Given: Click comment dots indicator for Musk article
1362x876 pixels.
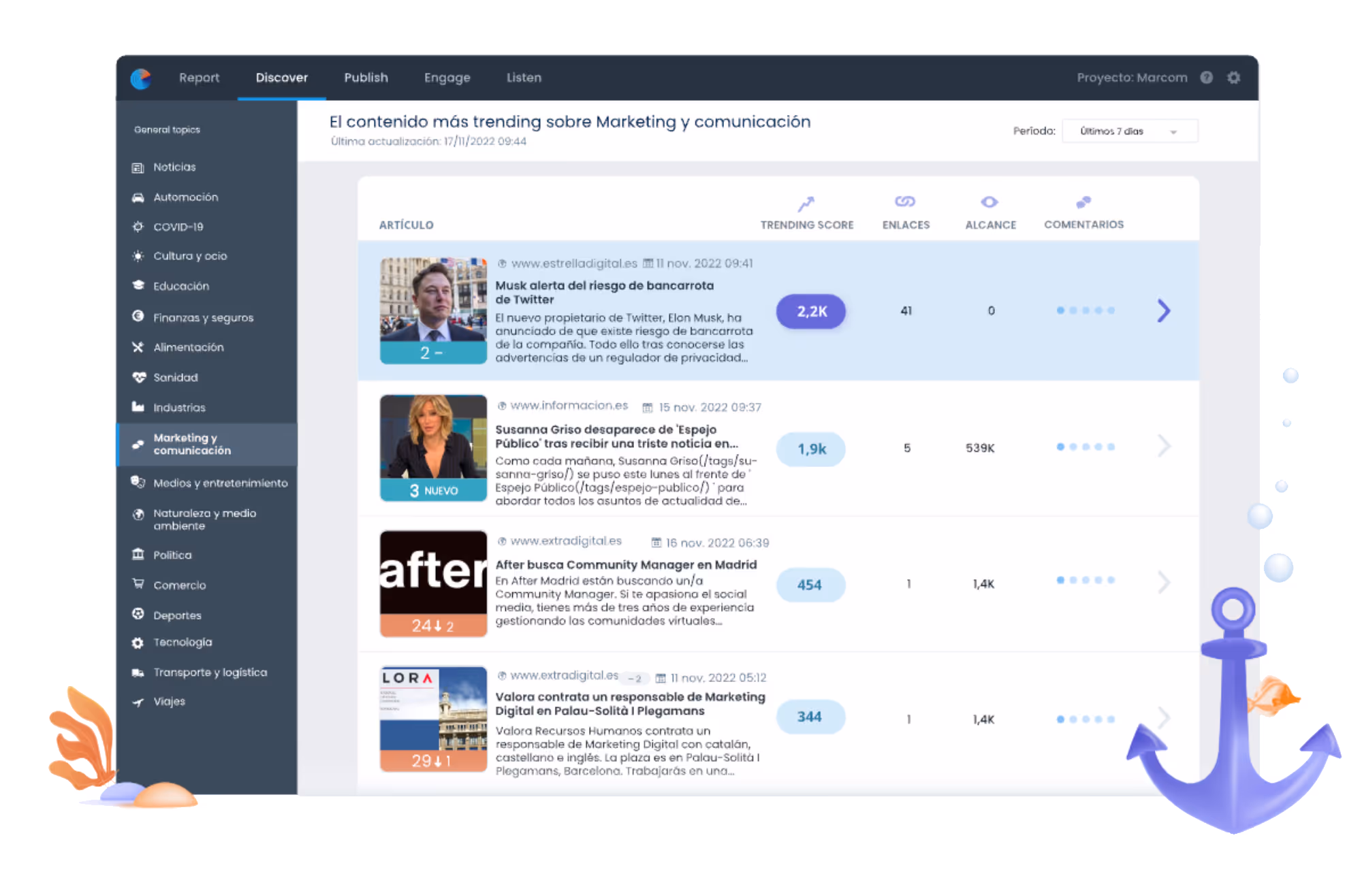Looking at the screenshot, I should [1086, 310].
